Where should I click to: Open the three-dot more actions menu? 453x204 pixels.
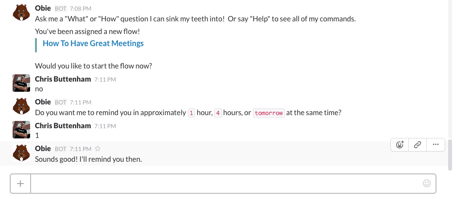(x=435, y=144)
